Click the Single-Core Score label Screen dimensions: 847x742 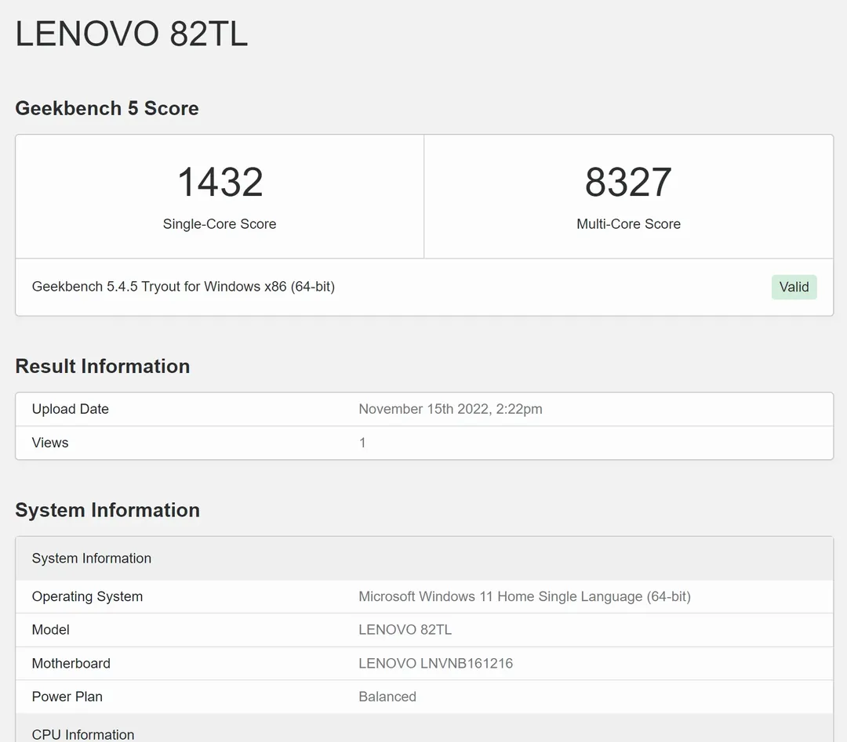tap(220, 224)
